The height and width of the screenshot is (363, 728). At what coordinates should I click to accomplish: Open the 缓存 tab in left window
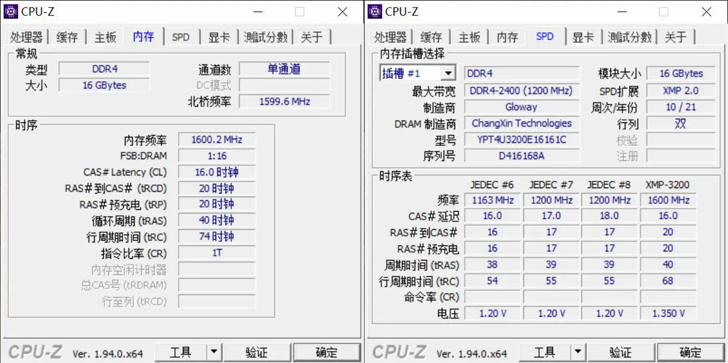tap(67, 37)
